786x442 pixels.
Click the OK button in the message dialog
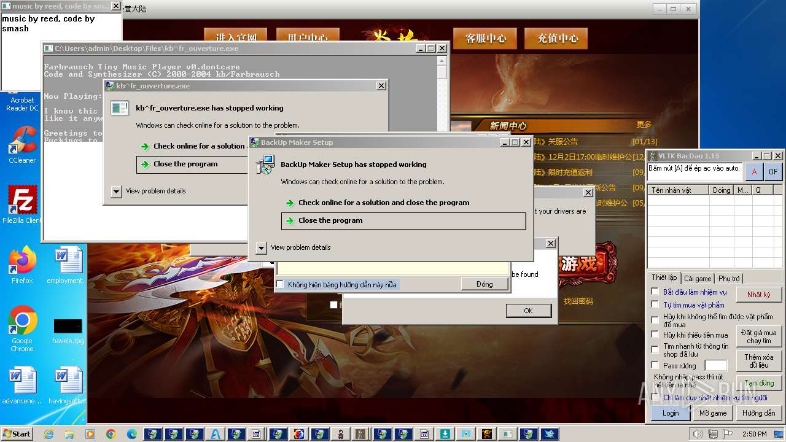528,311
